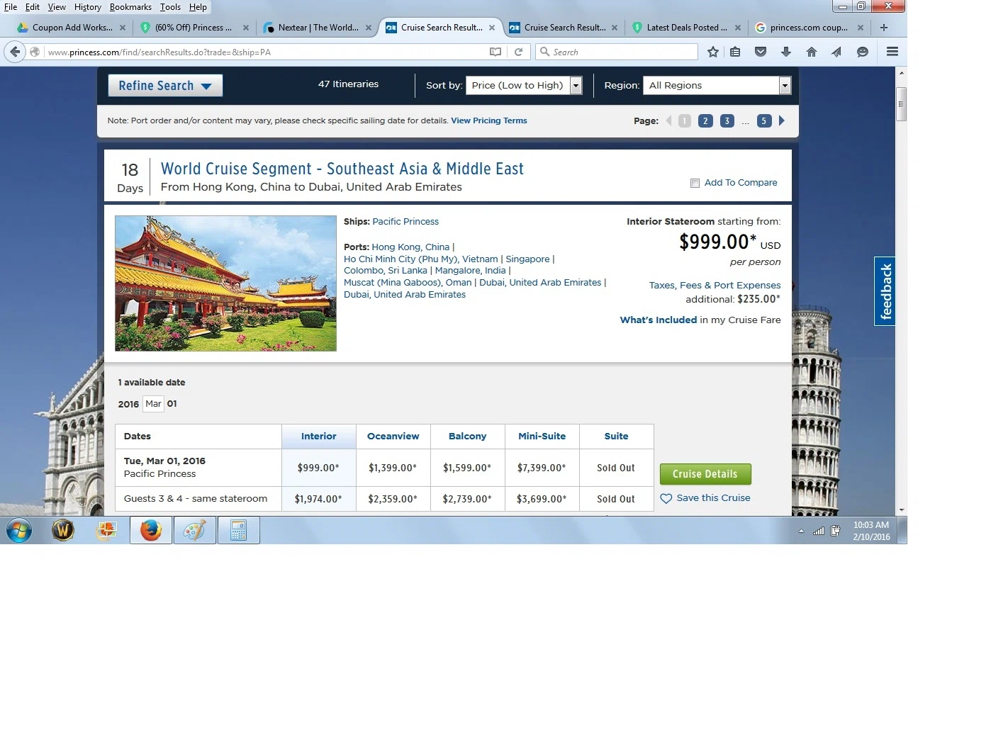The width and height of the screenshot is (1008, 754).
Task: Open the History menu
Action: (x=88, y=7)
